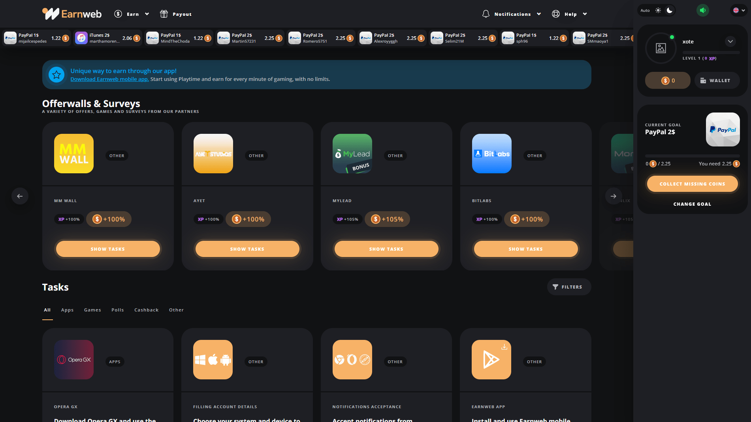Click the Windows Apple Android devices icon
Image resolution: width=751 pixels, height=422 pixels.
click(213, 360)
